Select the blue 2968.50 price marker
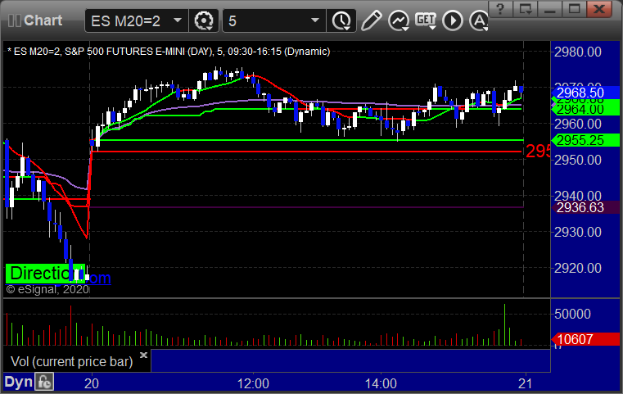 tap(585, 93)
